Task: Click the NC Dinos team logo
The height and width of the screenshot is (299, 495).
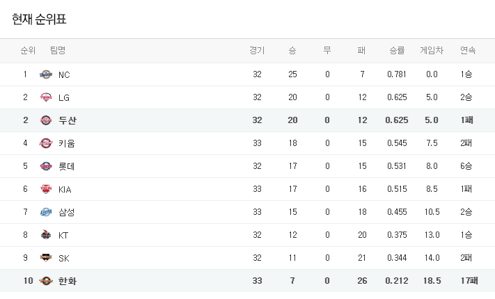Action: point(46,74)
